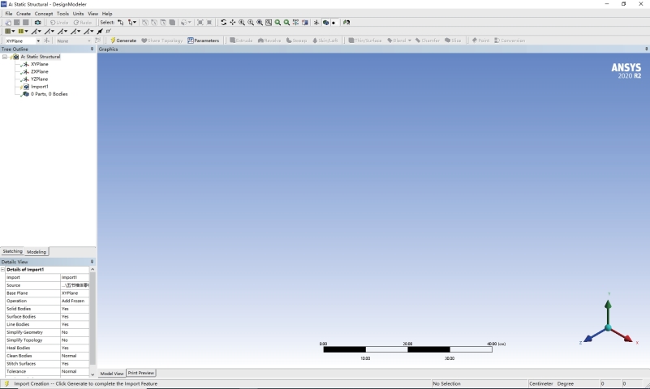650x389 pixels.
Task: Activate the Box Zoom tool
Action: (x=251, y=23)
